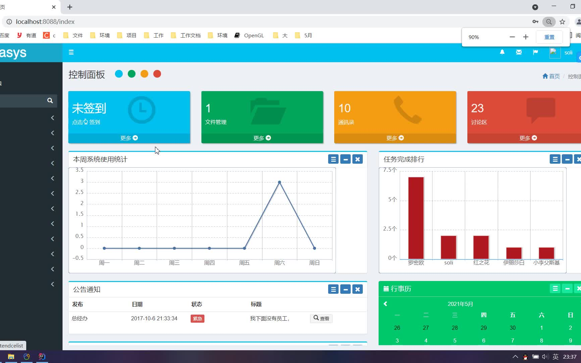Toggle the sidebar hamburger menu

(x=71, y=52)
